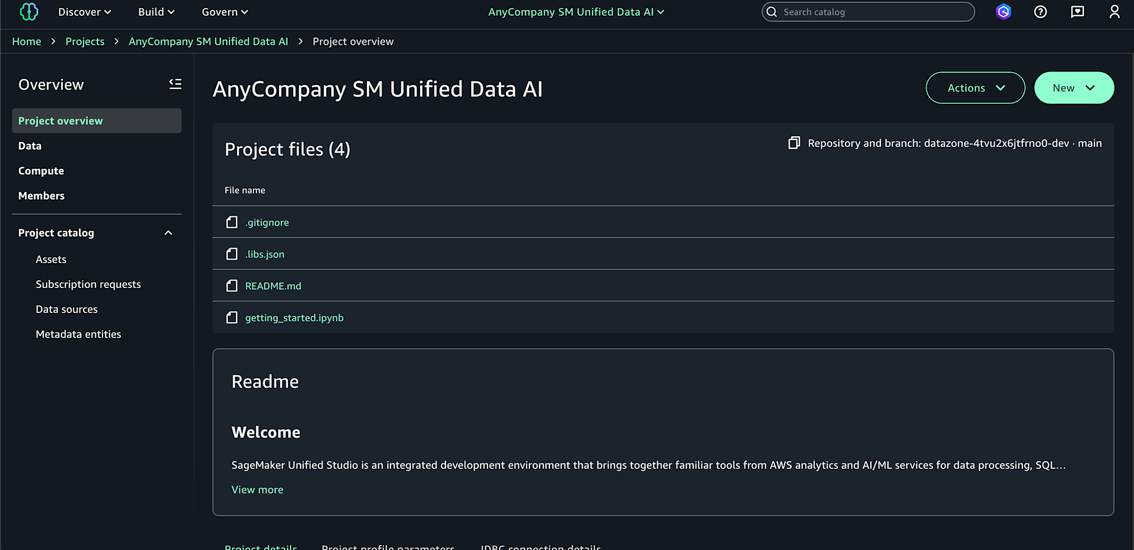Open Data sources in sidebar
This screenshot has width=1134, height=550.
point(67,309)
